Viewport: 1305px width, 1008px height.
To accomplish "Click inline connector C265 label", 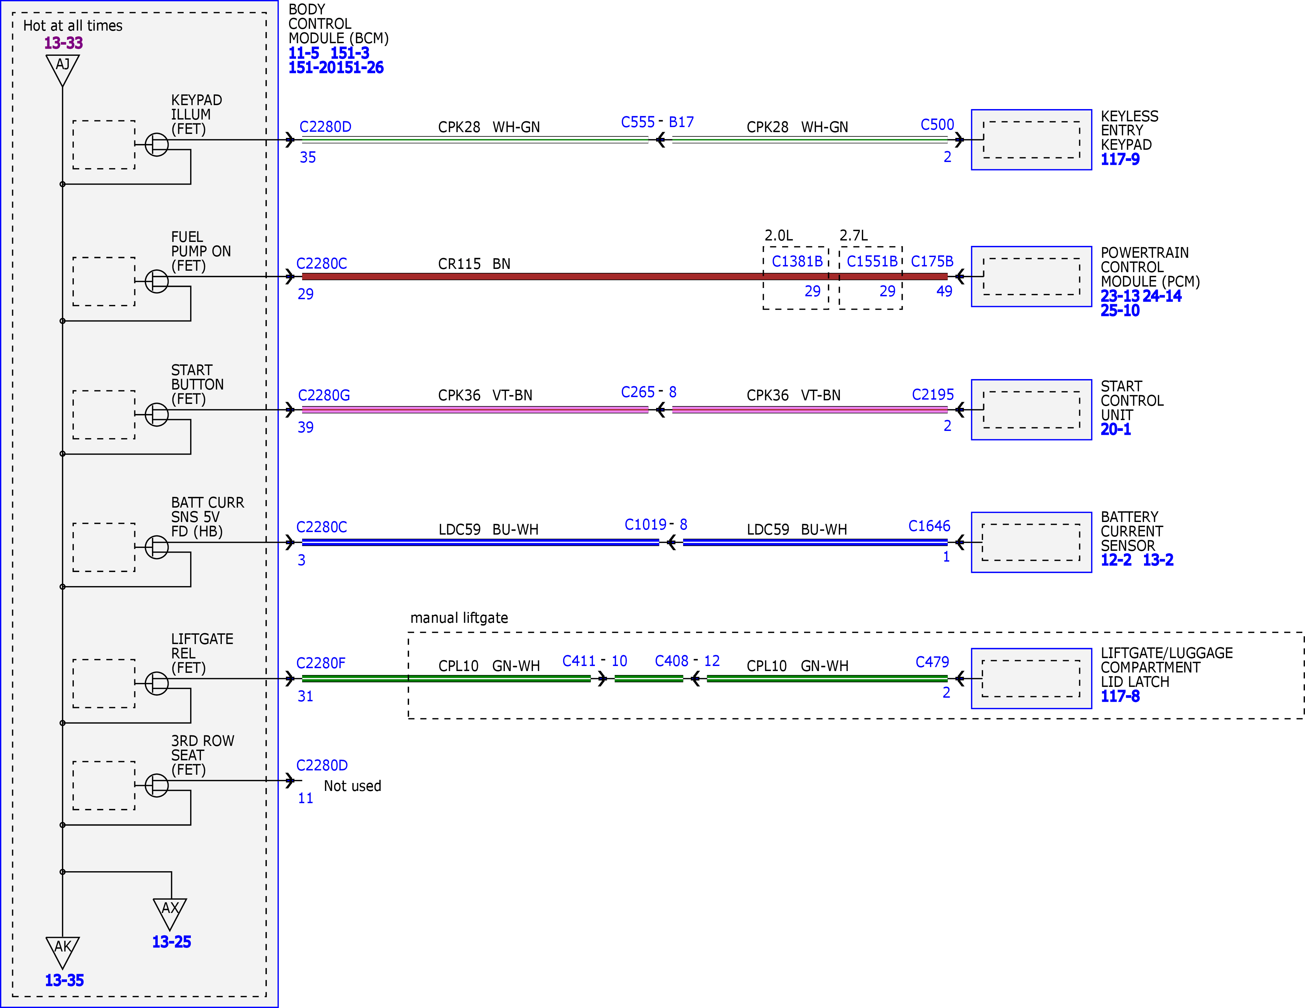I will 638,392.
